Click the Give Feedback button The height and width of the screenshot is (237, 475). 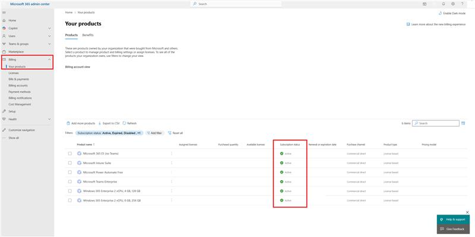453,229
